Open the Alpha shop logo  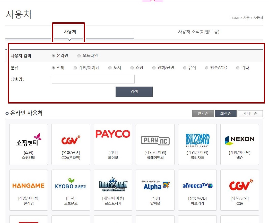pos(155,185)
